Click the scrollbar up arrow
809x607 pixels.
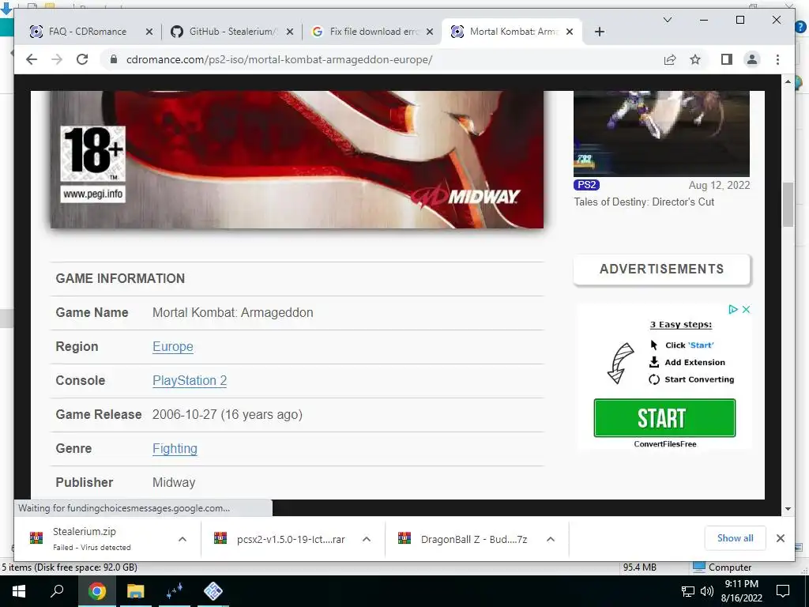pos(788,81)
